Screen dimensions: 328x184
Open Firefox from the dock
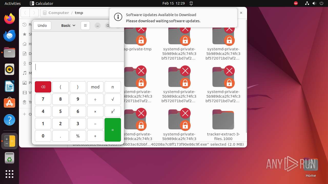coord(9,19)
